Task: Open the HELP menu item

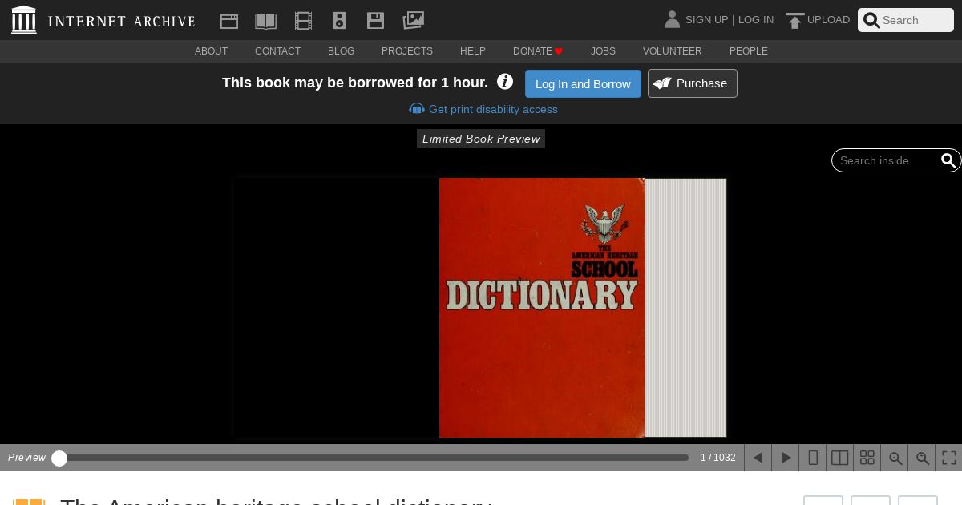Action: pos(473,51)
